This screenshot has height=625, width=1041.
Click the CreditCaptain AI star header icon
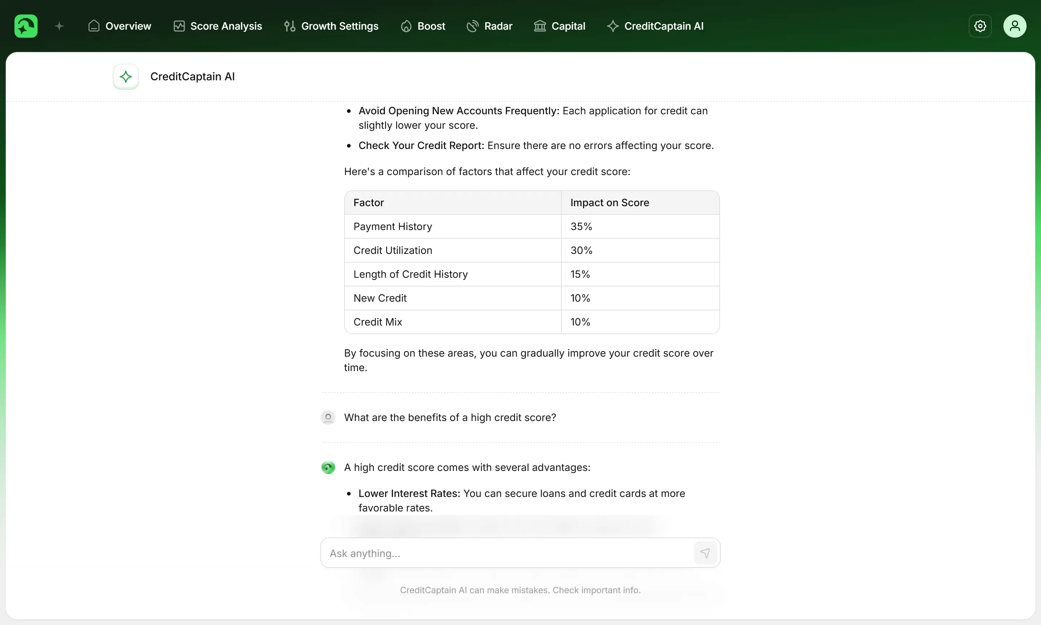[x=126, y=77]
